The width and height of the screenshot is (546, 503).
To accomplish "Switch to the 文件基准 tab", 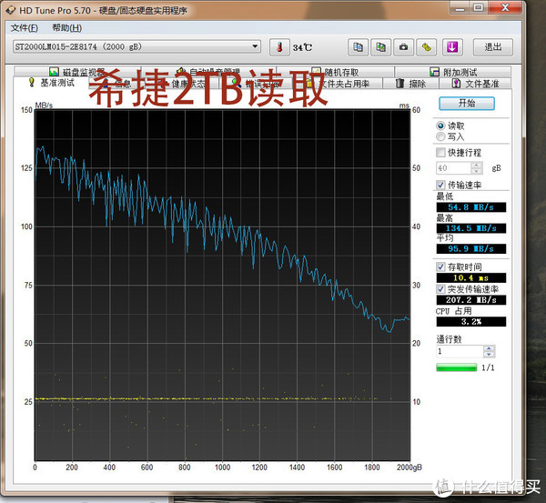I will click(x=476, y=84).
